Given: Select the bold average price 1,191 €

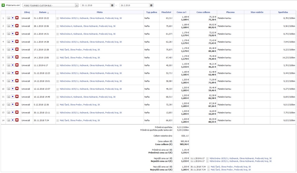Looking at the screenshot, I should tap(185, 153).
